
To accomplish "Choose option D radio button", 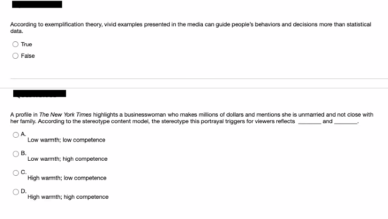I will tap(16, 192).
